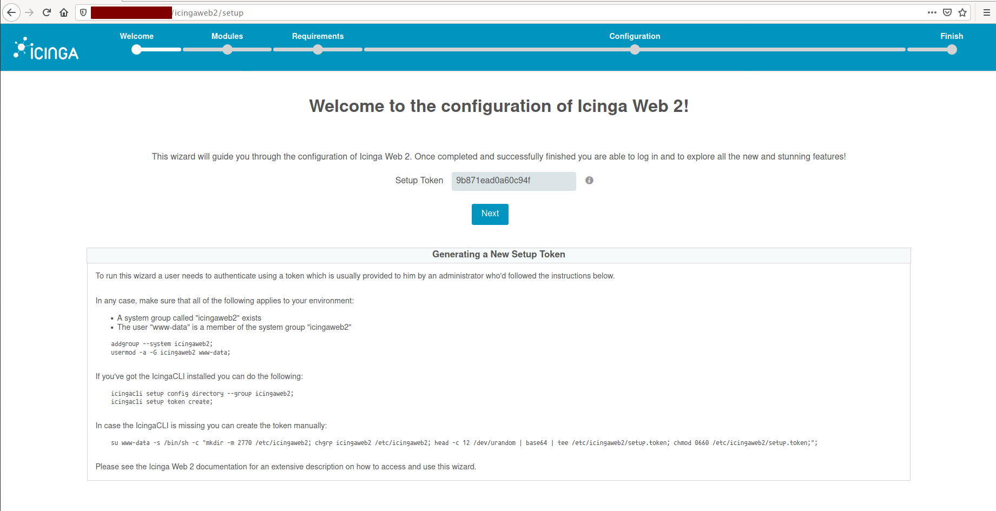Click 'In case the IcingaCLI is missing' line
This screenshot has width=996, height=511.
(211, 426)
